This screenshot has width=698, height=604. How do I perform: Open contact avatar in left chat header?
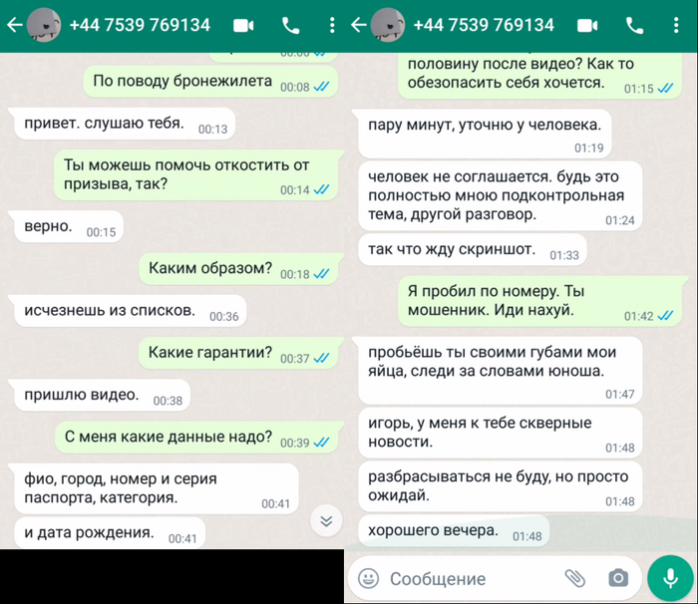tap(44, 25)
